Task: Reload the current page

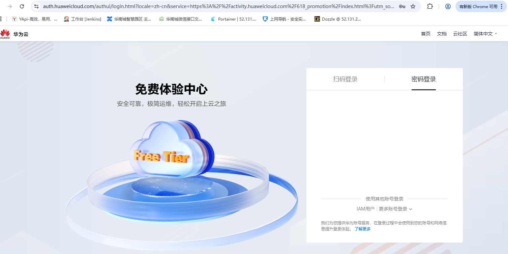Action: click(22, 6)
